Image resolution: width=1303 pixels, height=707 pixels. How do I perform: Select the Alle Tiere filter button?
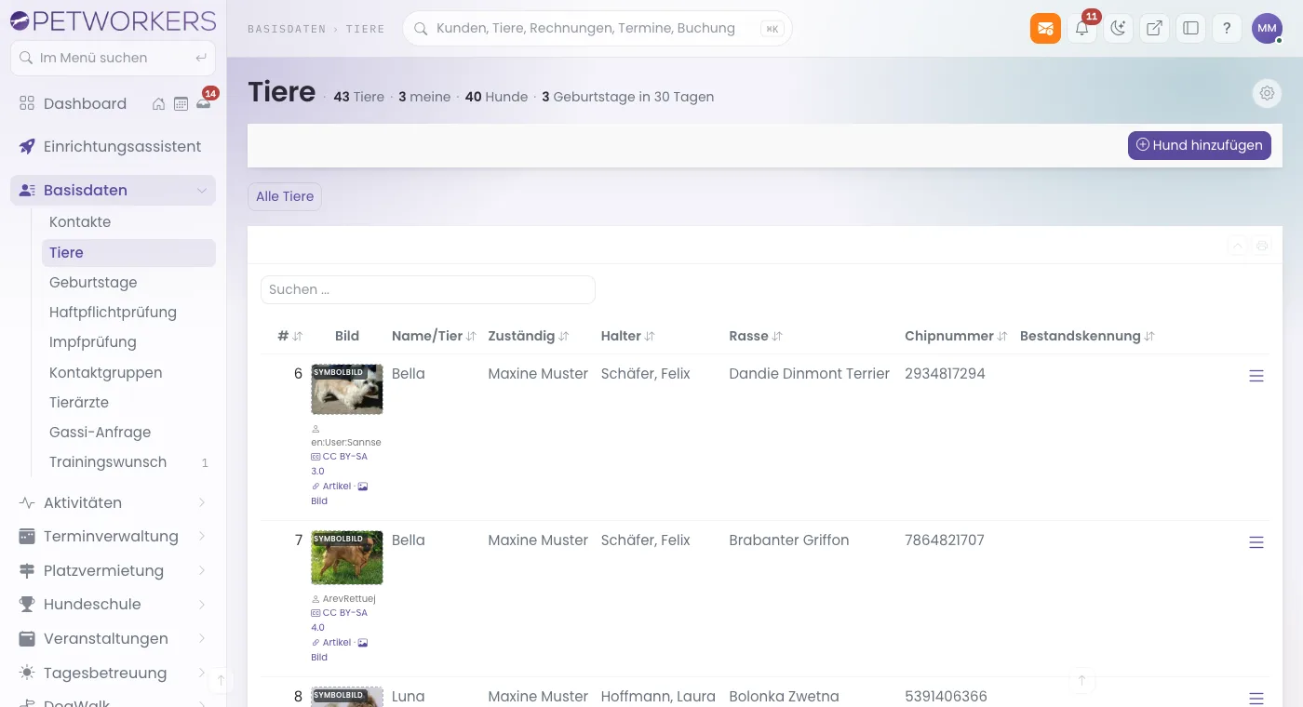tap(285, 196)
